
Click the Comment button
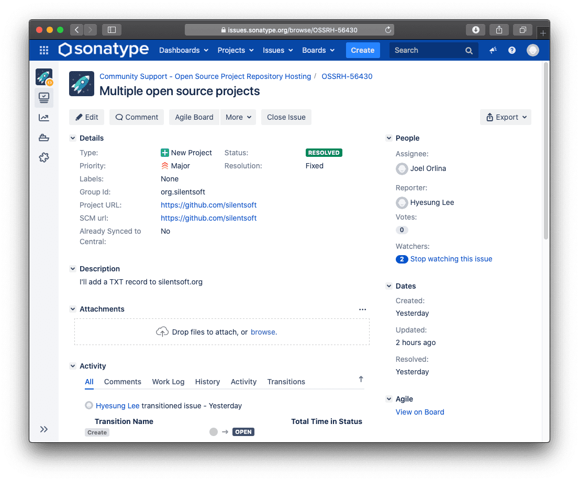[137, 117]
